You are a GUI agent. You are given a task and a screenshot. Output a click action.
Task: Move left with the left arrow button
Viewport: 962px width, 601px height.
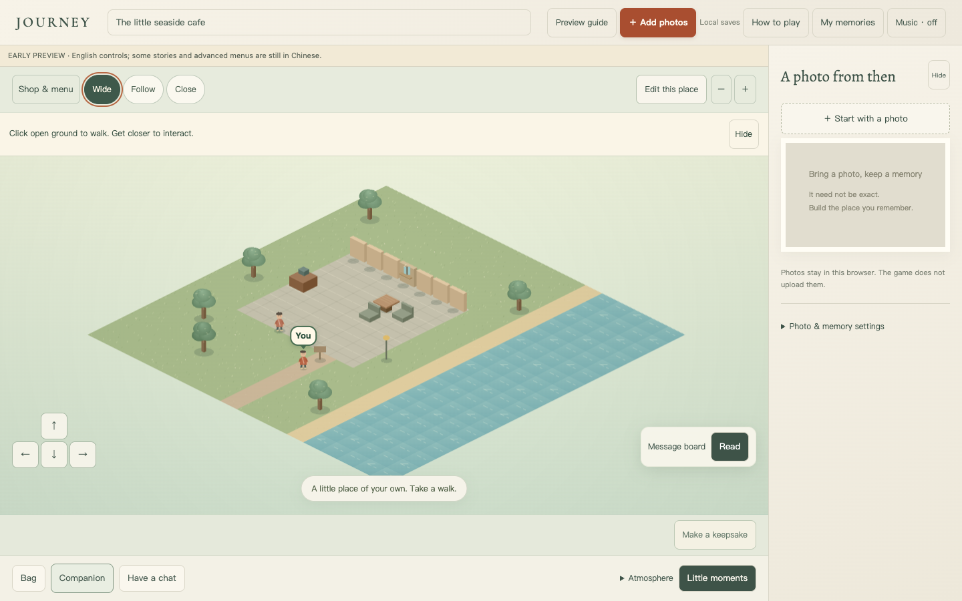pyautogui.click(x=25, y=455)
